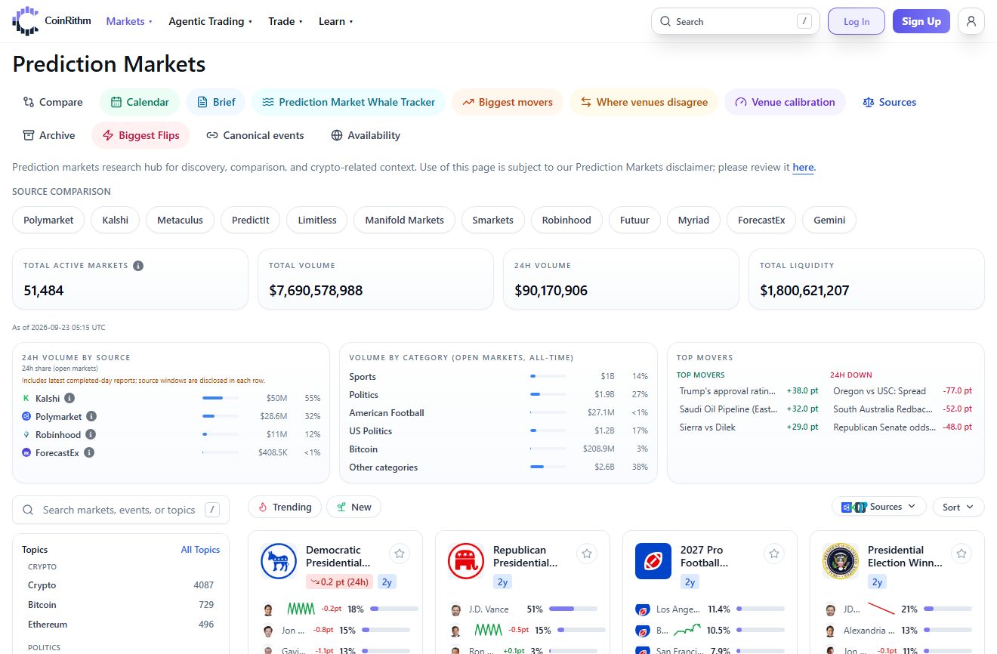This screenshot has height=654, width=997.
Task: Open the Sources filter dropdown
Action: pos(879,507)
